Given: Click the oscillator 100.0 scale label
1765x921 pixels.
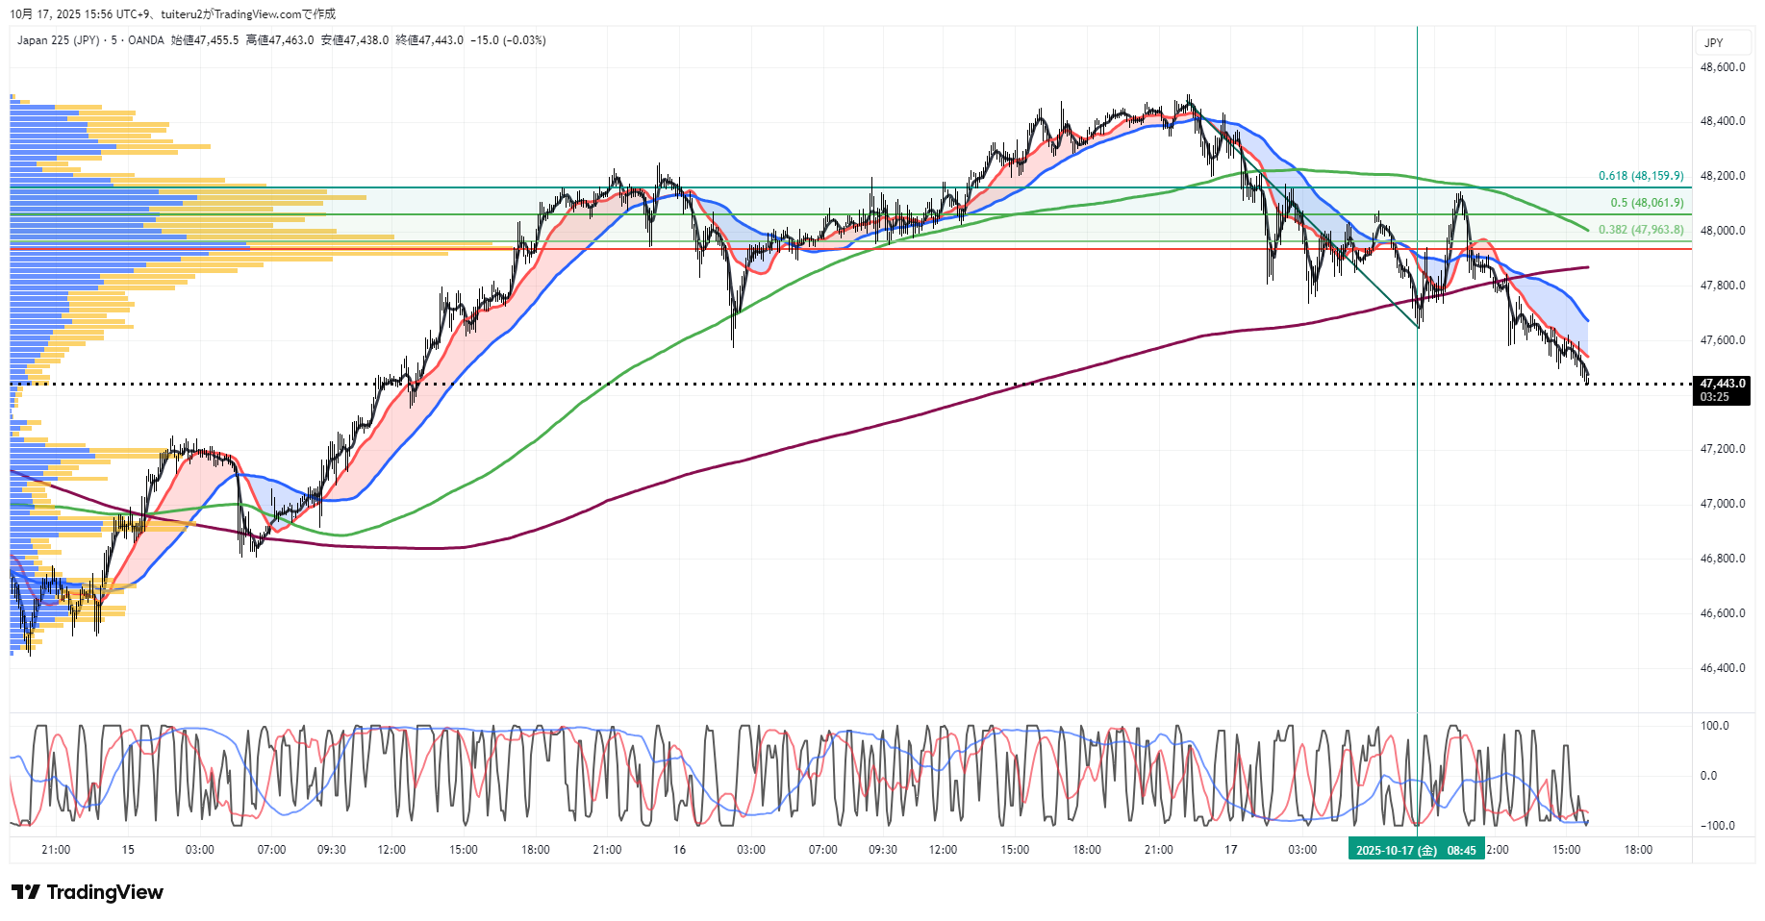Looking at the screenshot, I should tap(1714, 726).
